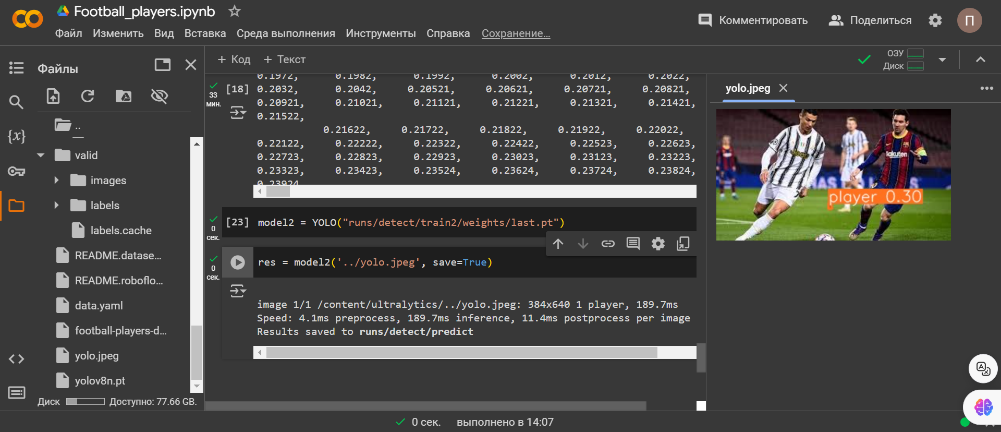Open runtime connection dropdown arrow

pyautogui.click(x=942, y=59)
